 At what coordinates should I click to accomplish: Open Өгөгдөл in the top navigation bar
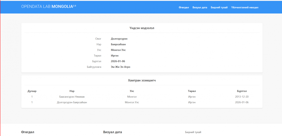click(x=184, y=7)
